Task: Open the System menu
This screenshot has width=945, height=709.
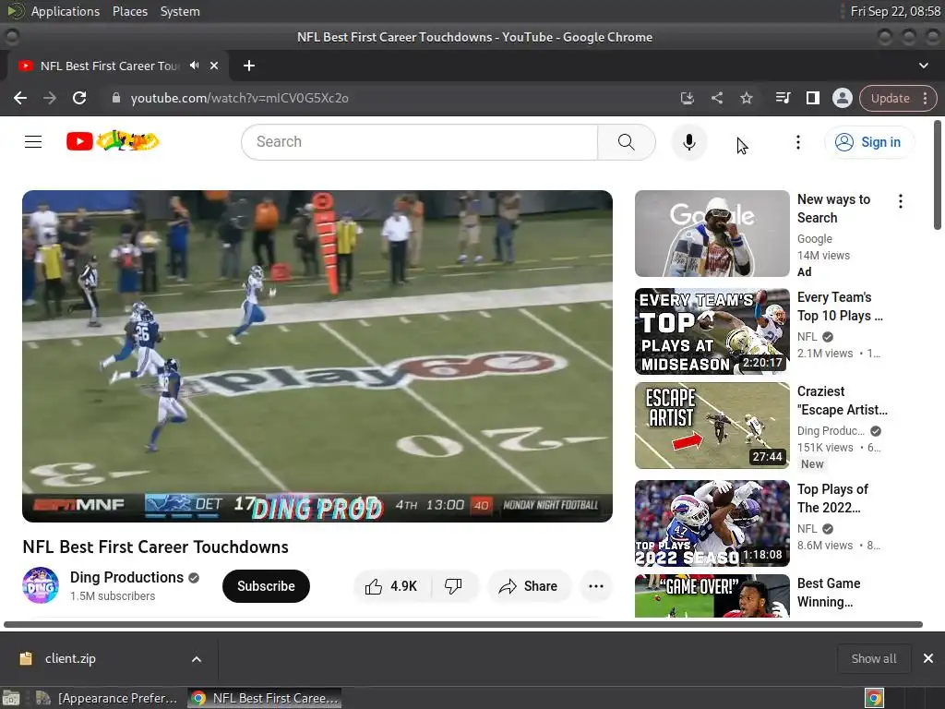Action: click(x=180, y=11)
